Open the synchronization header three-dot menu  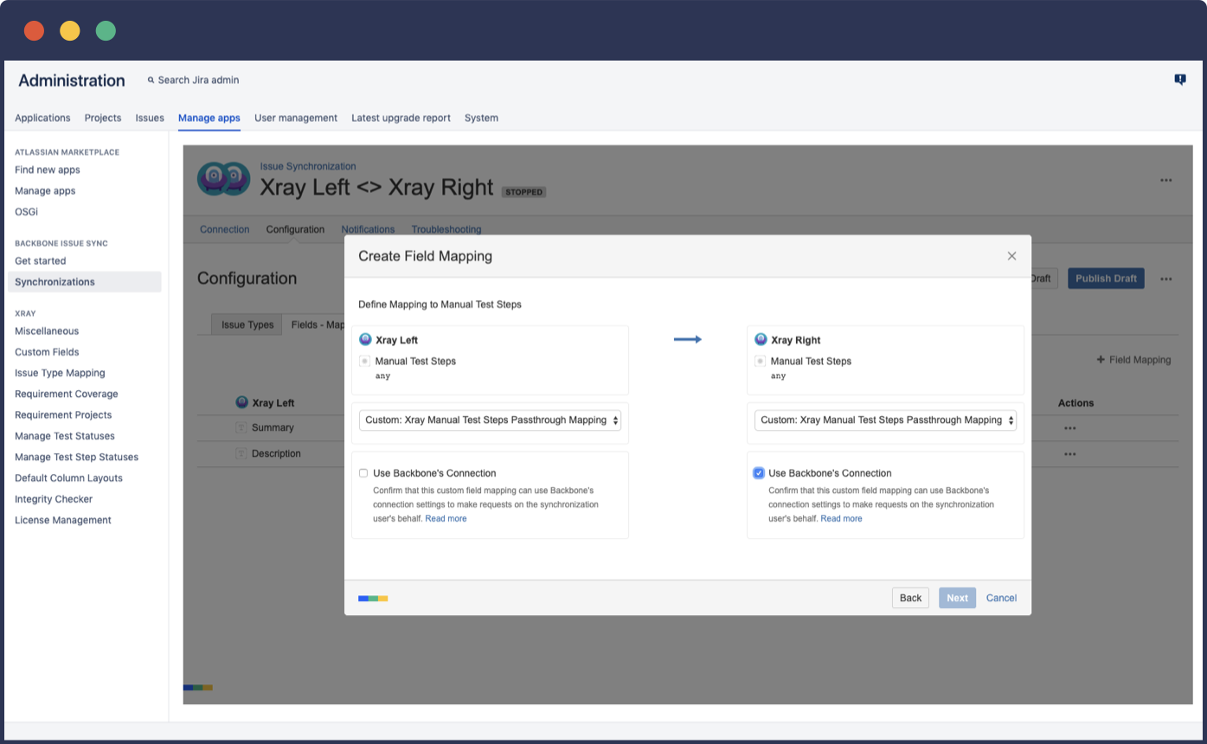[1166, 180]
